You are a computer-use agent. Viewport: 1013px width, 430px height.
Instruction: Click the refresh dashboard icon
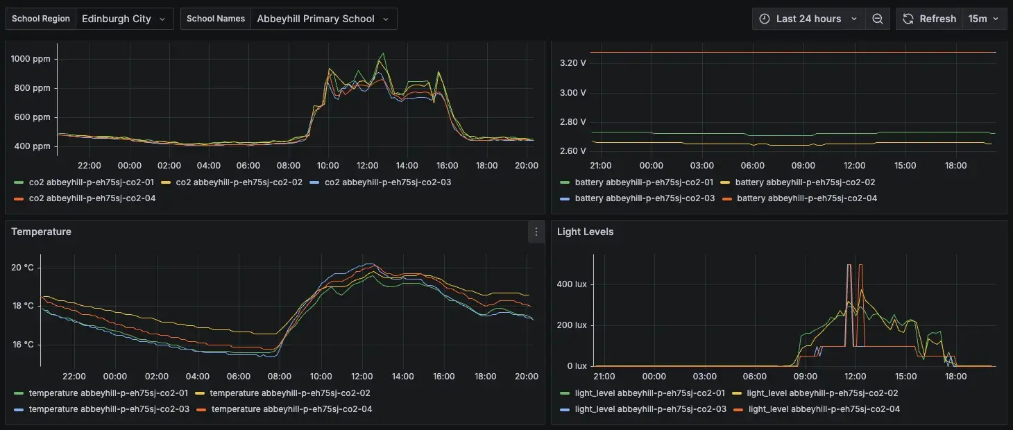(908, 19)
